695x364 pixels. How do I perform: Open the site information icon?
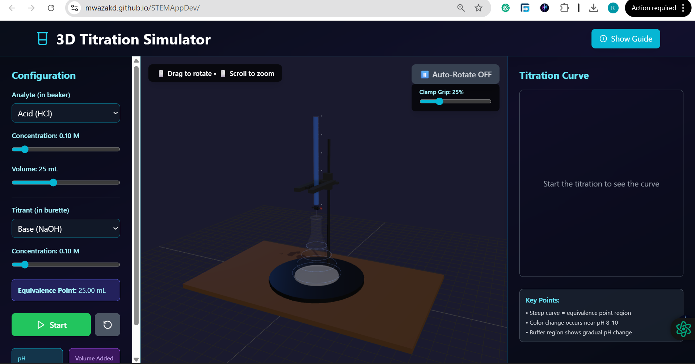coord(75,8)
